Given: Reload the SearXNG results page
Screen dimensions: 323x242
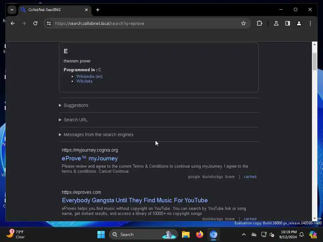Looking at the screenshot, I should [35, 23].
